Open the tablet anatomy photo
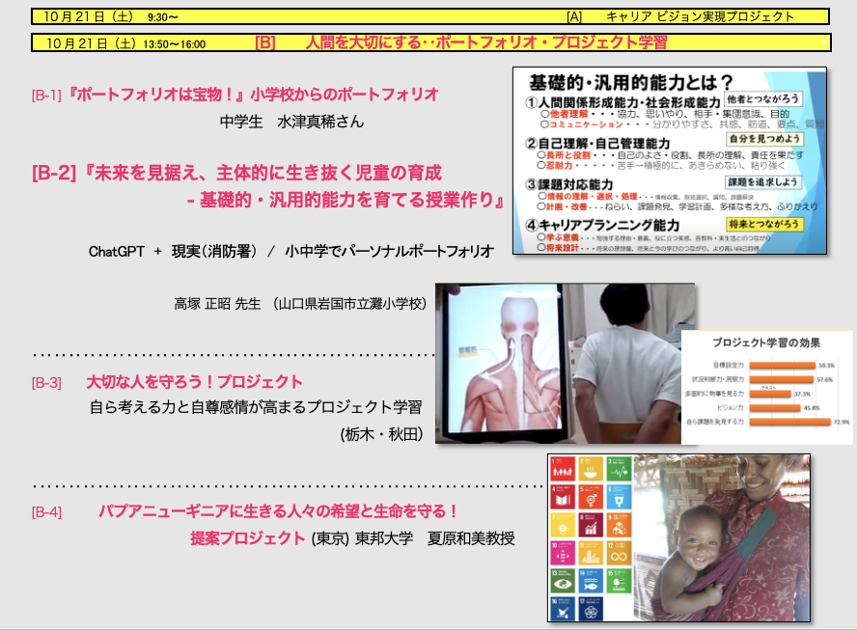Screen dimensions: 857x631 565,364
